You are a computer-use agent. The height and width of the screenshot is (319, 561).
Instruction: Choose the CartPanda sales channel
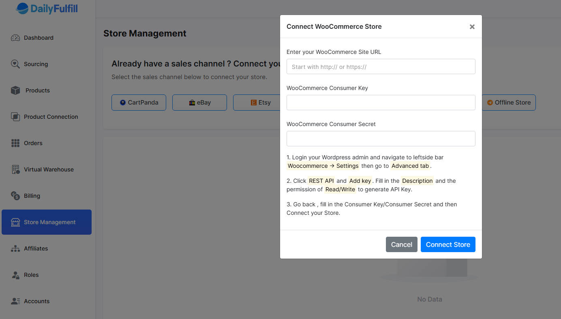point(139,103)
